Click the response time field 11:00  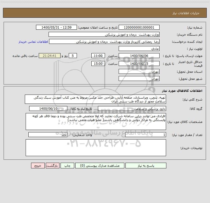(x=98, y=56)
